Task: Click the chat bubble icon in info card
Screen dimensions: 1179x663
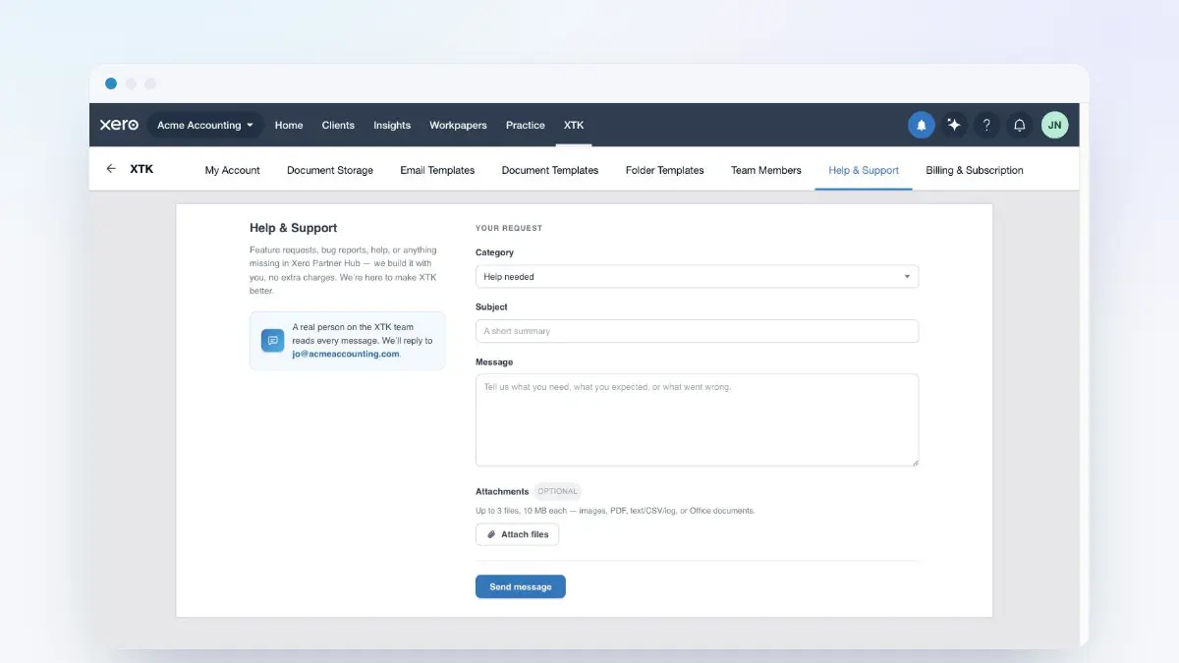Action: pos(272,340)
